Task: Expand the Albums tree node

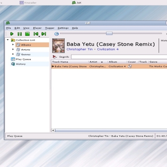Action: [13, 45]
